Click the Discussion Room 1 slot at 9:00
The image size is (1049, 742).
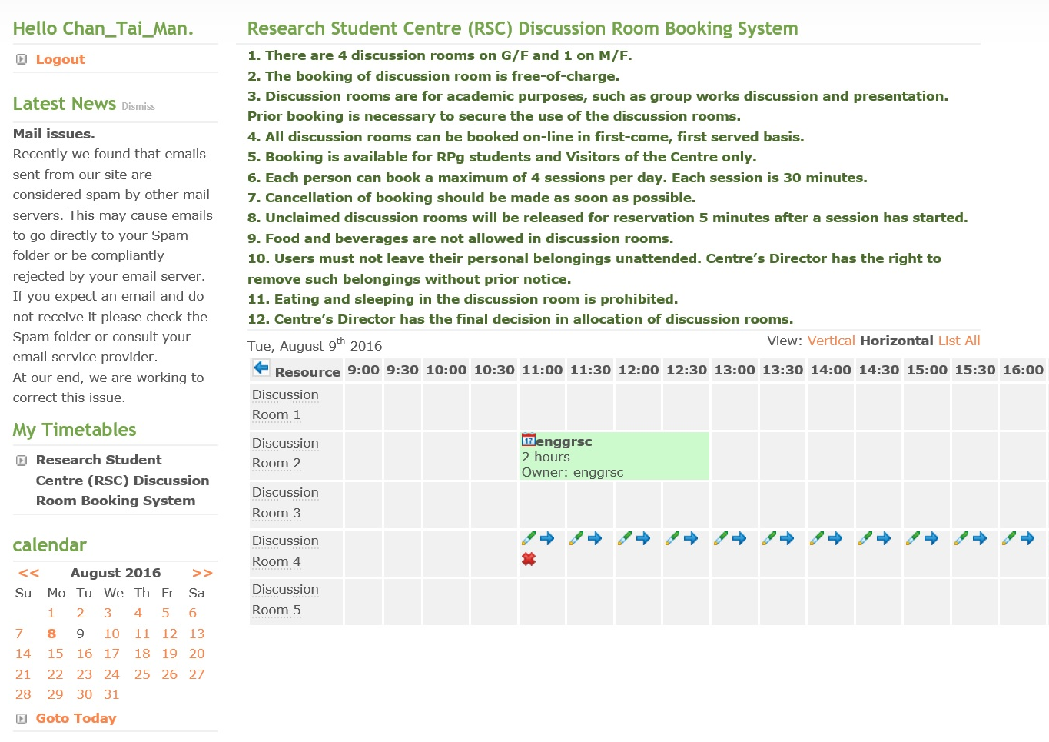(x=363, y=406)
